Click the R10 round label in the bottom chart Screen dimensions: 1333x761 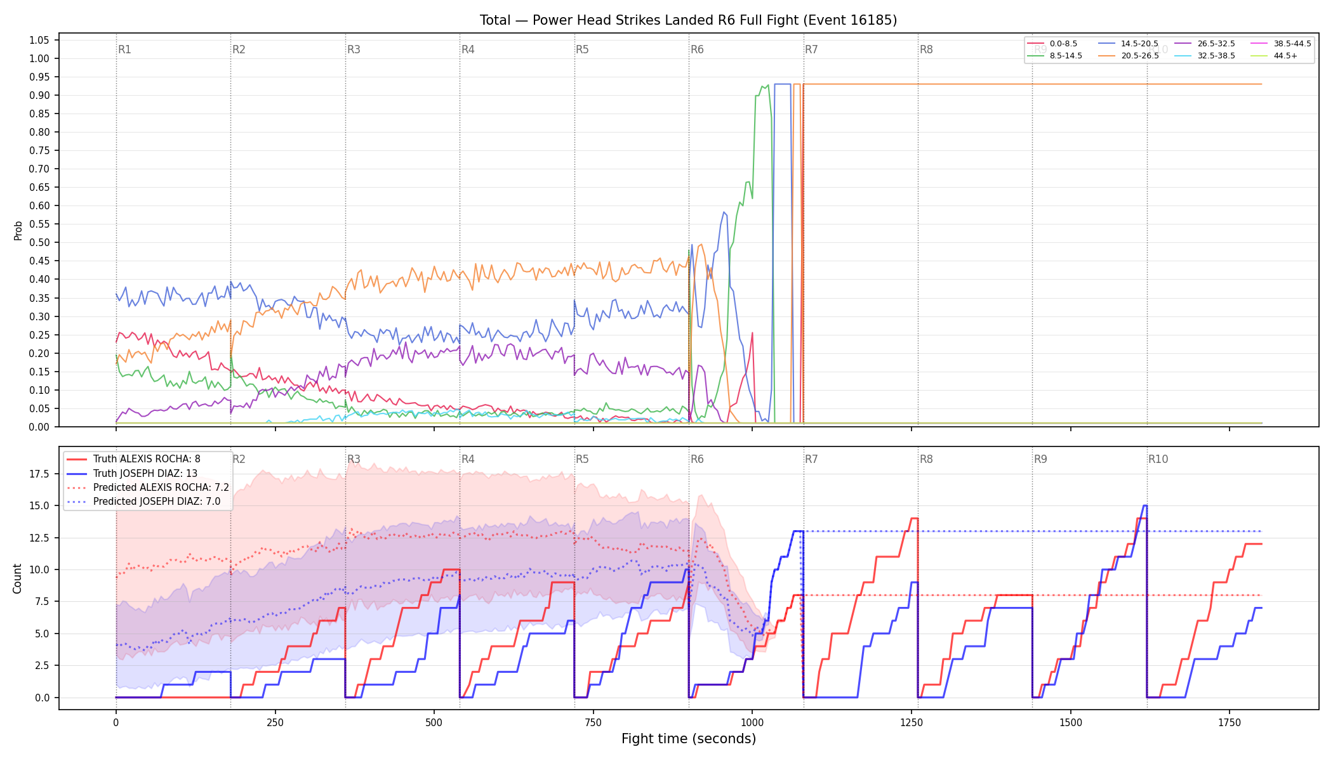(1158, 459)
